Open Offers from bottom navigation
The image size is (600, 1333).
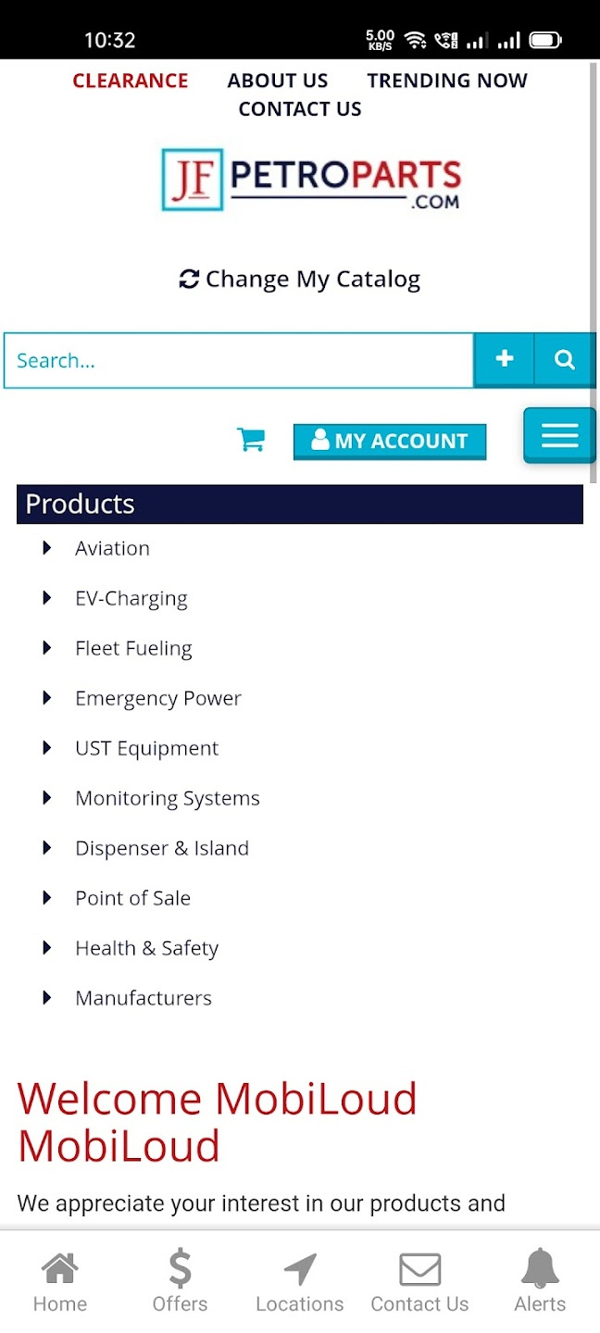tap(180, 1277)
